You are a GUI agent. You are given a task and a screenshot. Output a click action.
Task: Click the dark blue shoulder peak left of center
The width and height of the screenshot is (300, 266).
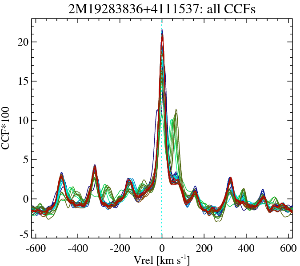pos(157,110)
